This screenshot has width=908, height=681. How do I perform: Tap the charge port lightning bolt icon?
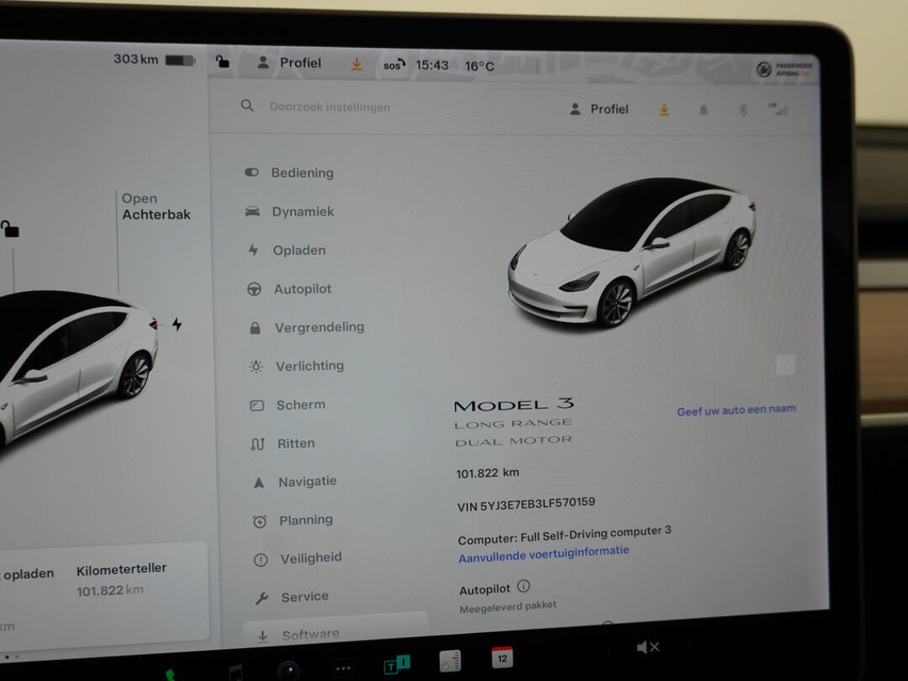click(x=177, y=325)
